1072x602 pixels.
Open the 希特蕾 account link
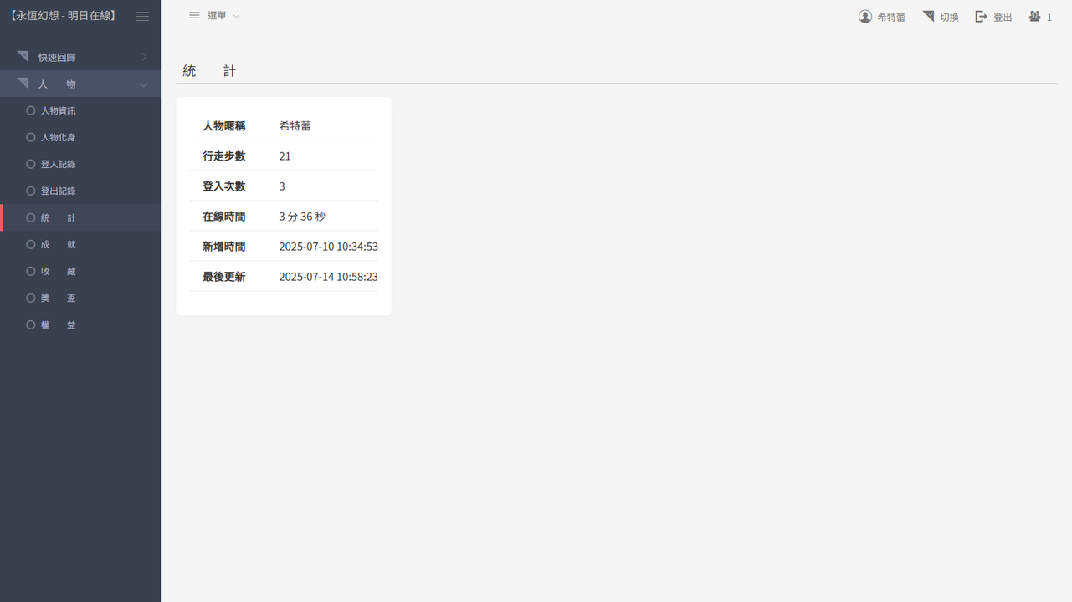[x=891, y=17]
